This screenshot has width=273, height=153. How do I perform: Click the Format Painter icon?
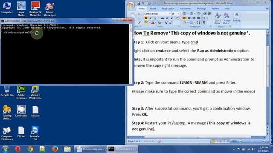(139, 23)
